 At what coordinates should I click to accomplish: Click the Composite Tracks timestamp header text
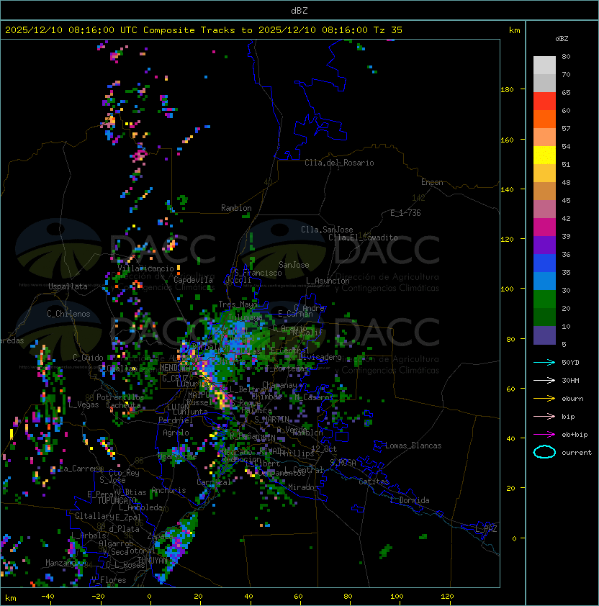pos(204,30)
